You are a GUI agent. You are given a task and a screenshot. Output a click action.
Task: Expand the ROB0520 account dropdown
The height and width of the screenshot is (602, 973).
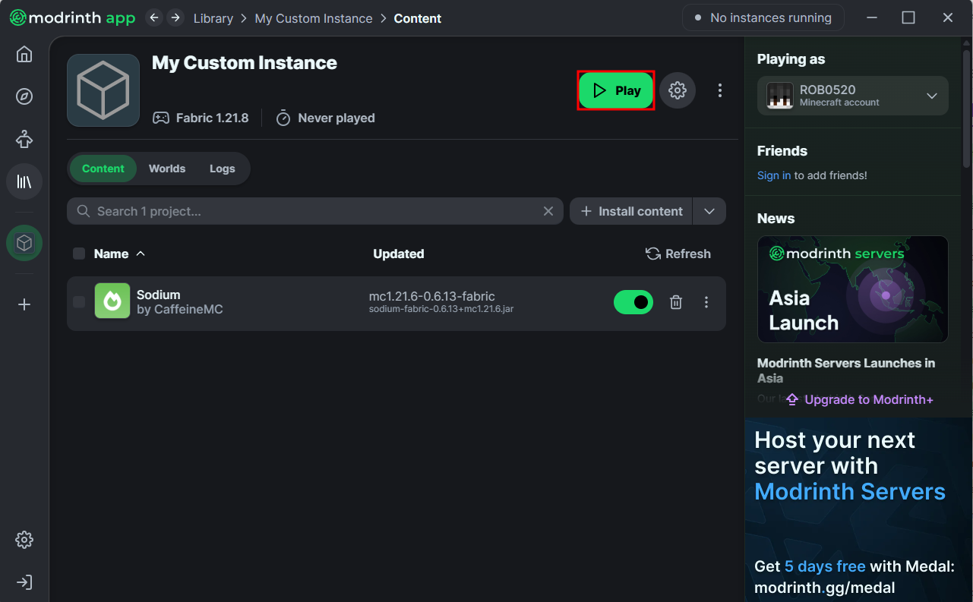pyautogui.click(x=932, y=96)
